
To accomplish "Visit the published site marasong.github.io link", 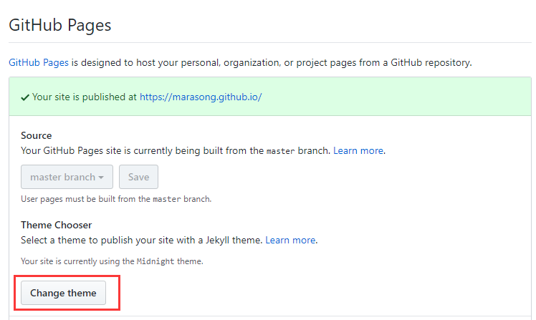I will click(201, 97).
